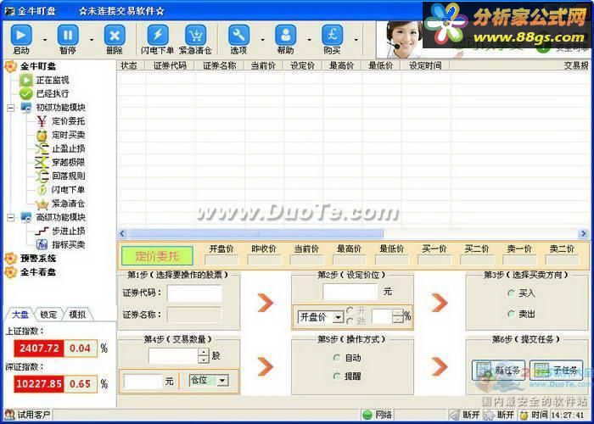Click the scrollbar right arrow
The height and width of the screenshot is (424, 594).
(584, 233)
